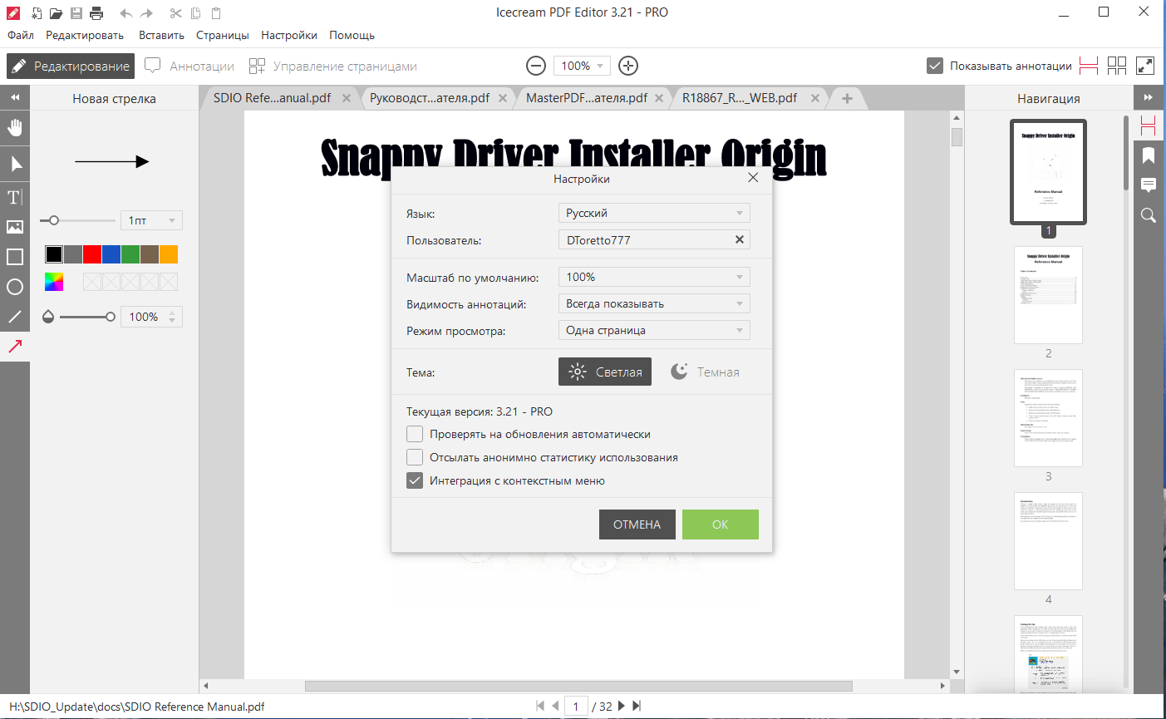Open the bookmarks panel icon

click(1149, 155)
